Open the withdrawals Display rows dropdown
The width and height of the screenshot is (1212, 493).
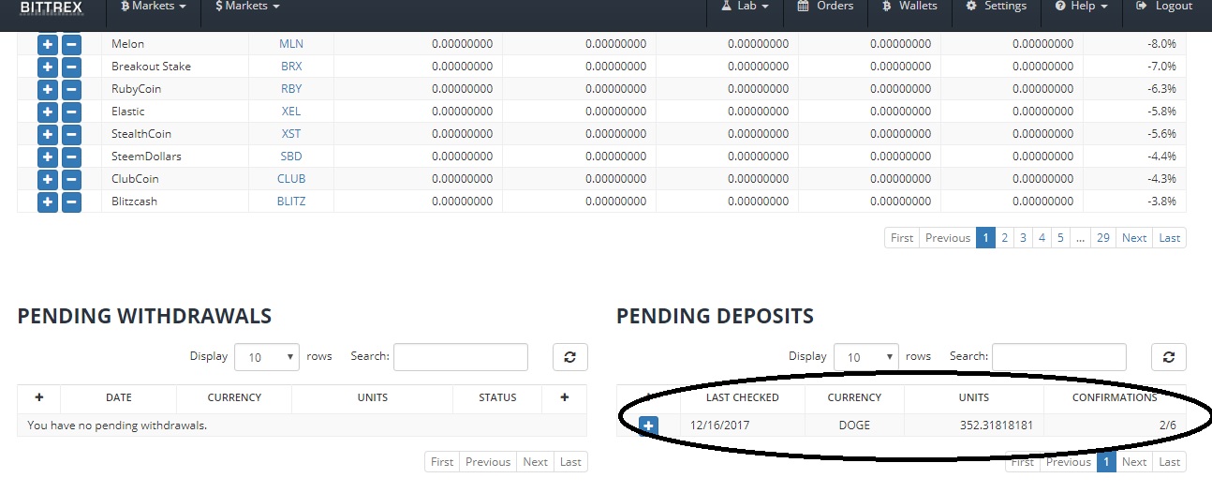click(x=267, y=357)
